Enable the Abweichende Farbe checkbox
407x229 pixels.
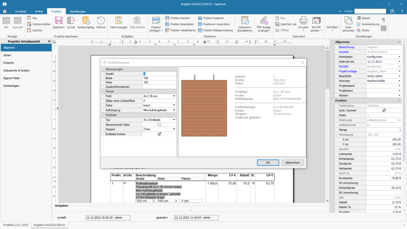point(159,125)
